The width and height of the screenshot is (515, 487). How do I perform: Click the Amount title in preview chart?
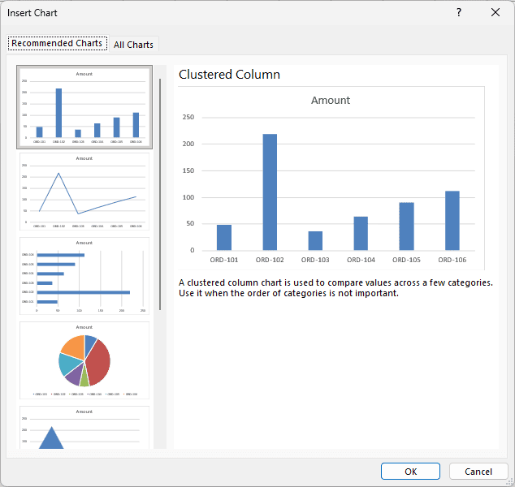point(331,100)
